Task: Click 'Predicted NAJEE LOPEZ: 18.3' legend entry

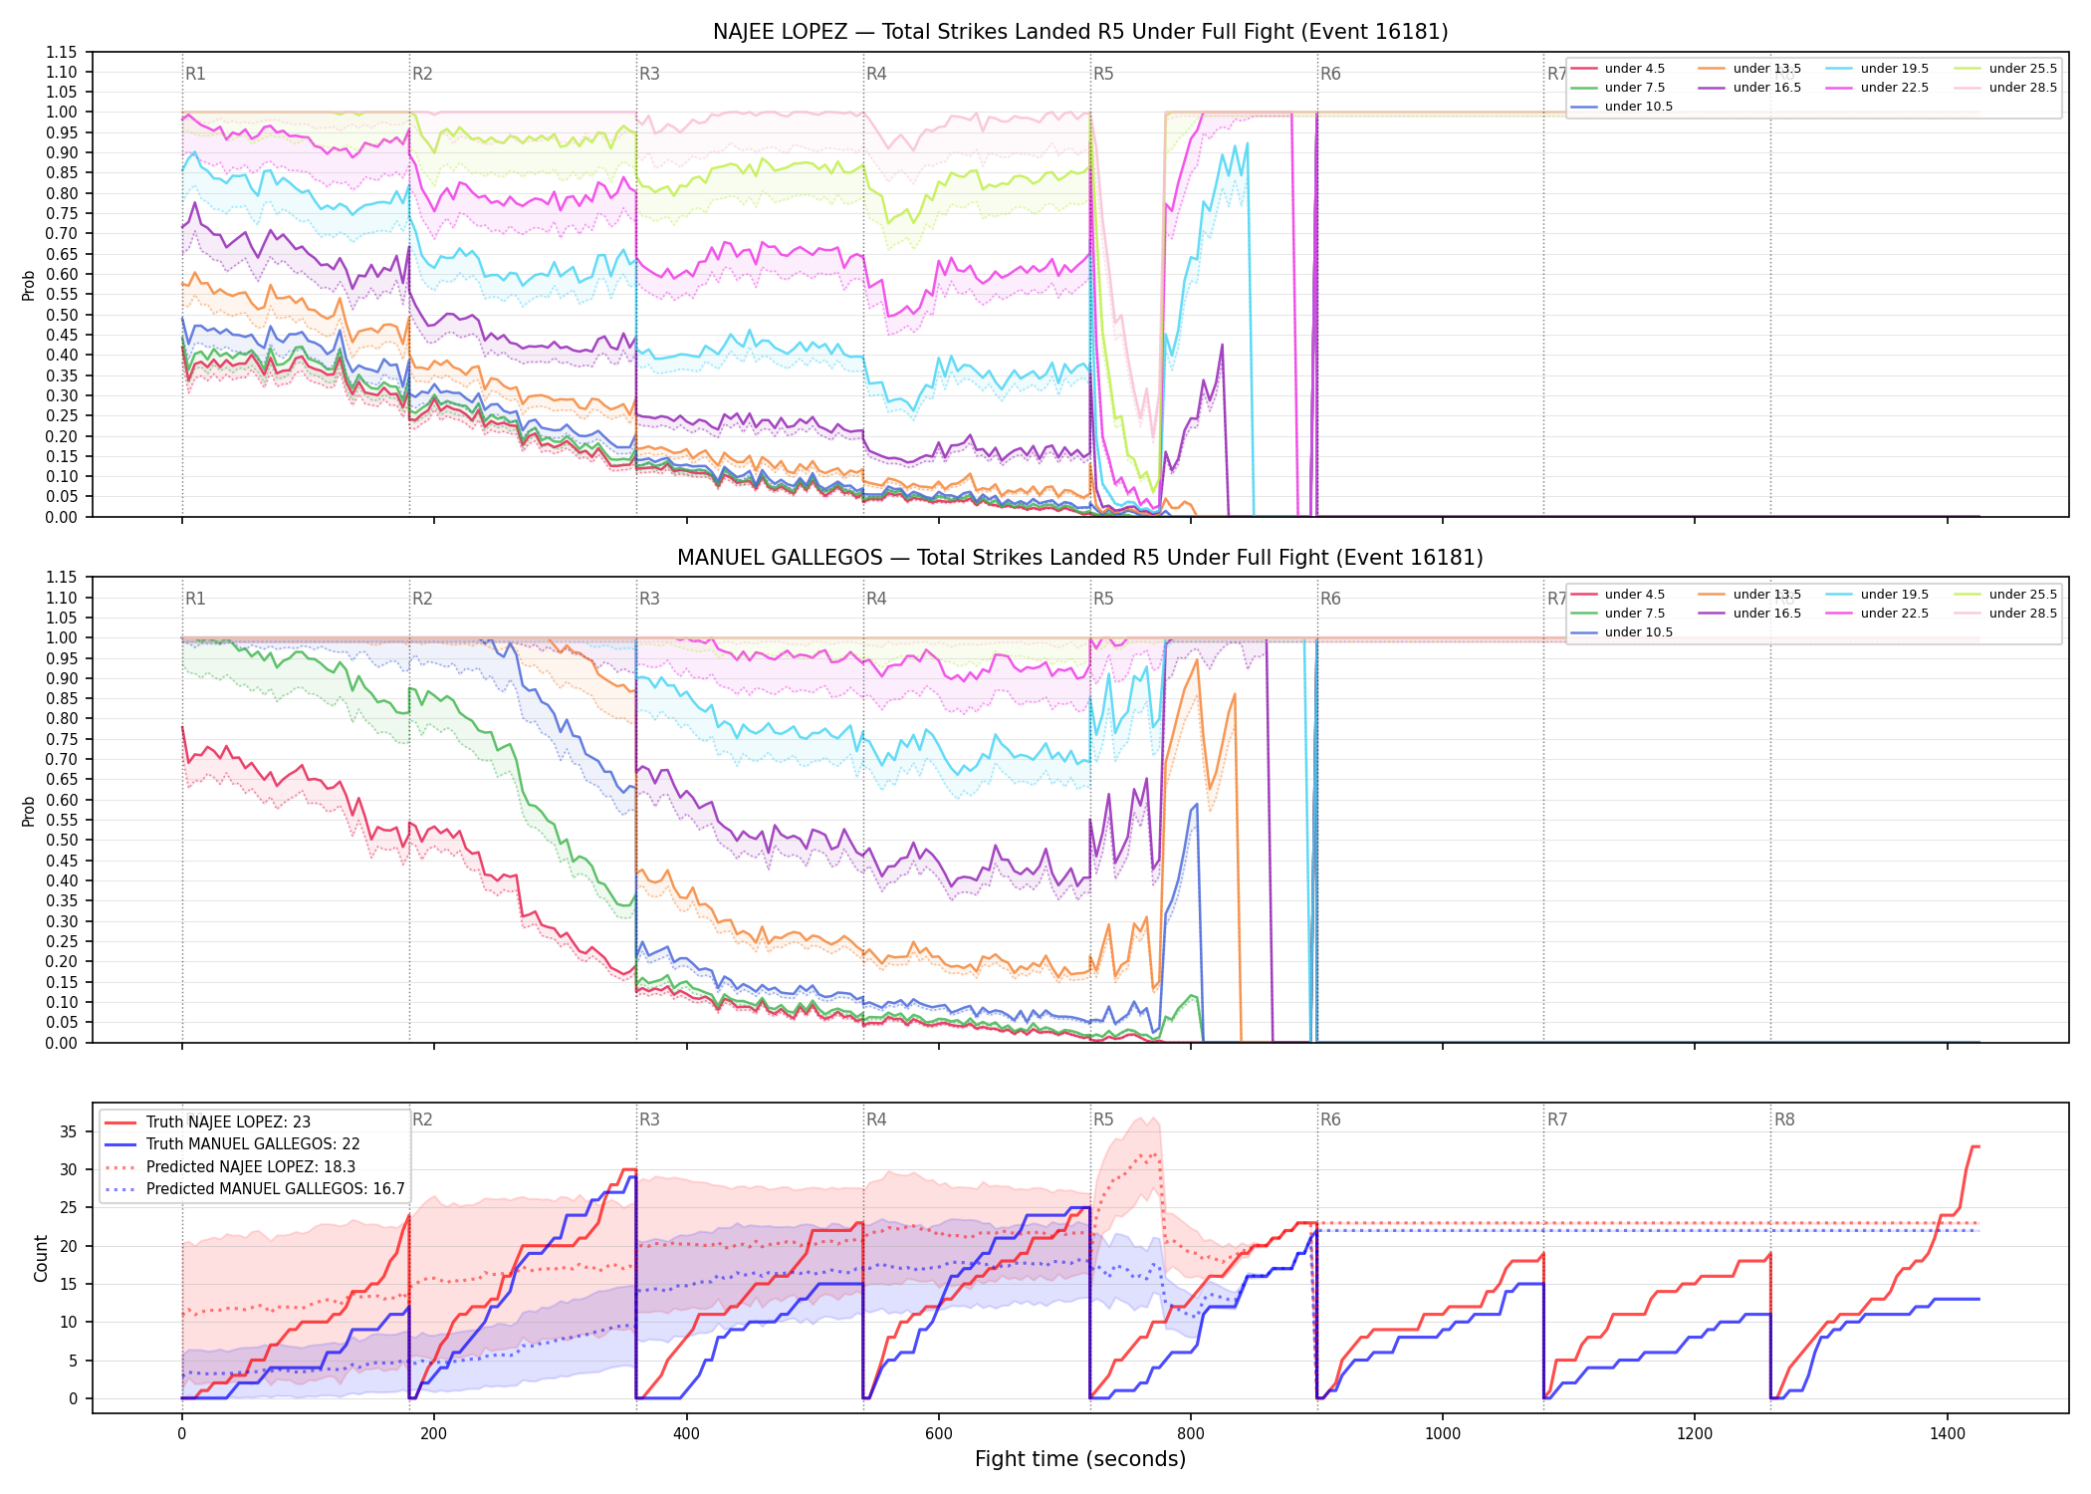Action: tap(230, 1167)
